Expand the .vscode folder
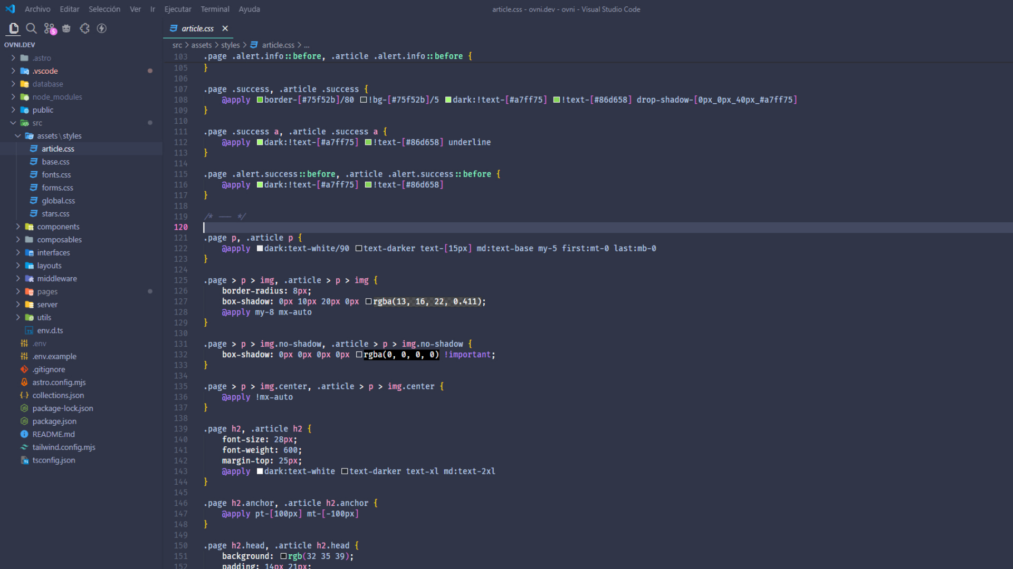Image resolution: width=1013 pixels, height=569 pixels. pyautogui.click(x=13, y=71)
